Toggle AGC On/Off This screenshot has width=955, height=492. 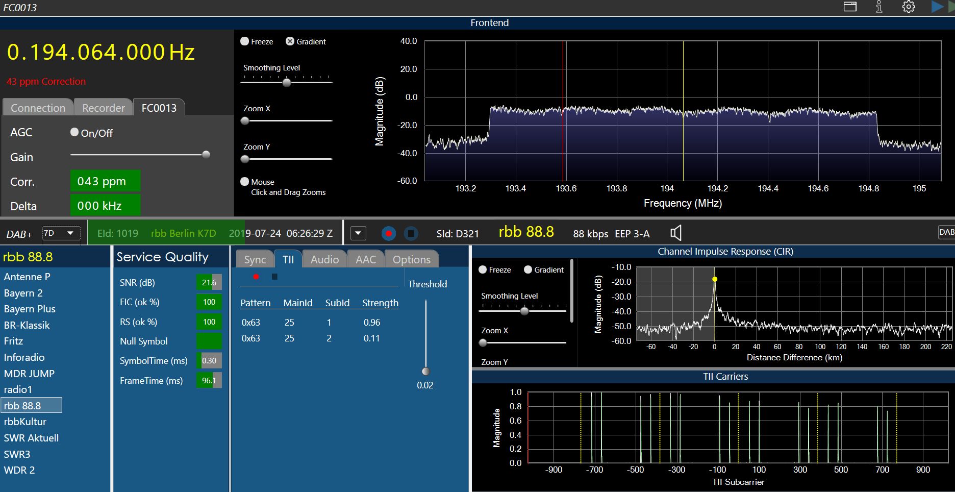74,132
